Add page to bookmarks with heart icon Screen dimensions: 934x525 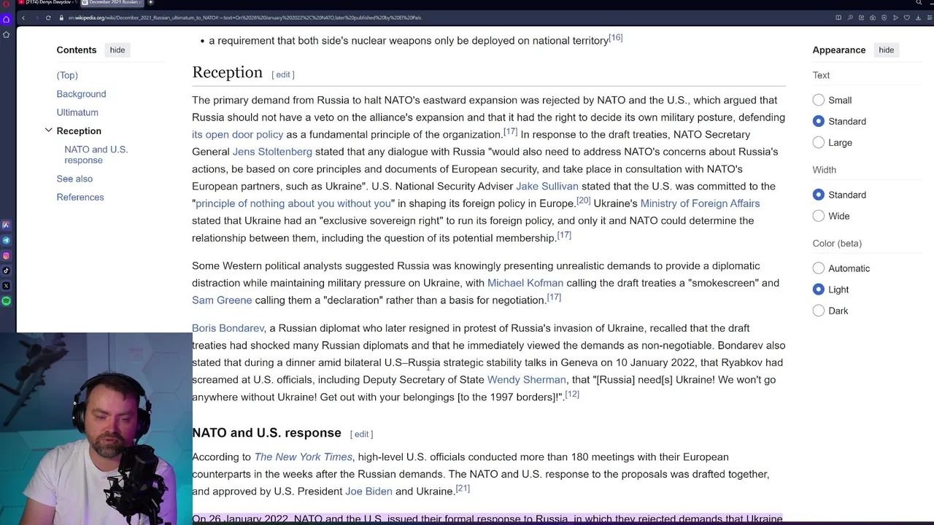point(907,17)
